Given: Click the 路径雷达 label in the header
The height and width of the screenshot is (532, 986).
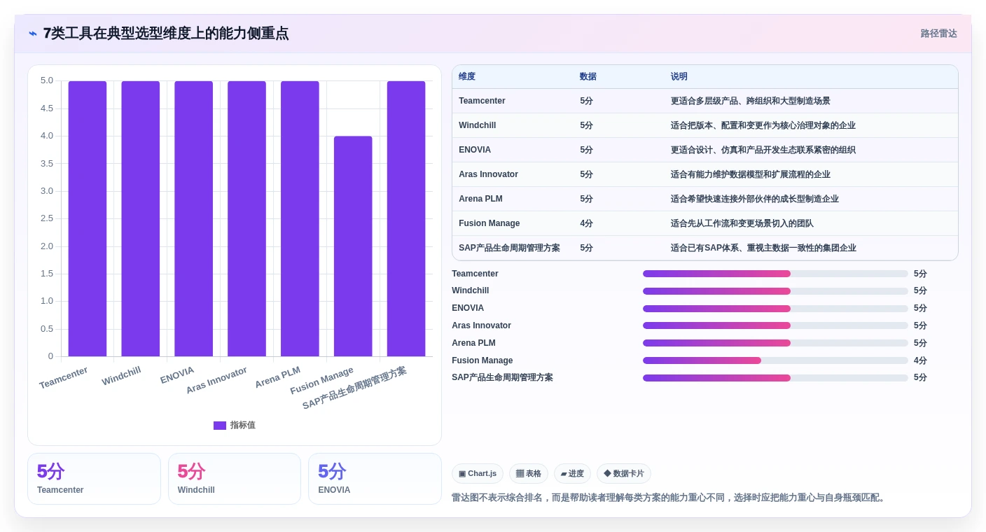Looking at the screenshot, I should 938,34.
